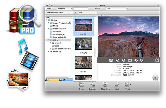Screen dimensions: 166x108
Task: Expand the zd-slidershow-test folder
Action: 51,49
